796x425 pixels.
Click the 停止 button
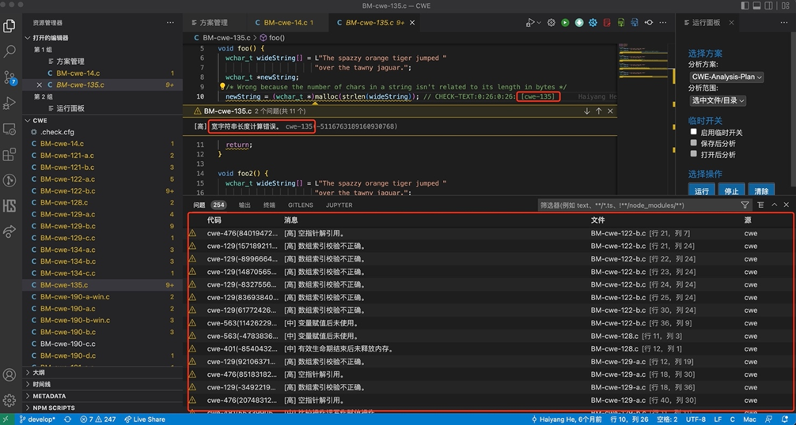click(732, 190)
